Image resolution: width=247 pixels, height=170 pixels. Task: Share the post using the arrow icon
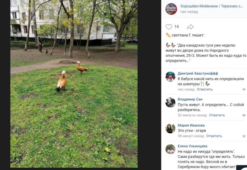pos(190,27)
